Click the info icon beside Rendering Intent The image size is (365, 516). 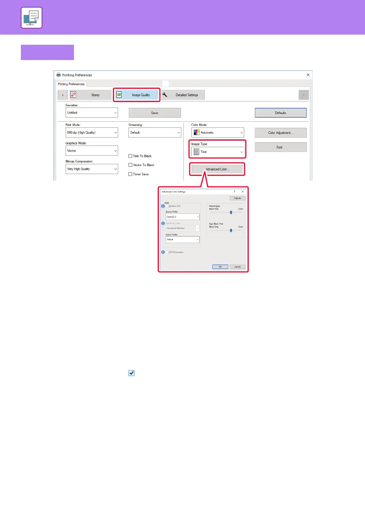163,223
